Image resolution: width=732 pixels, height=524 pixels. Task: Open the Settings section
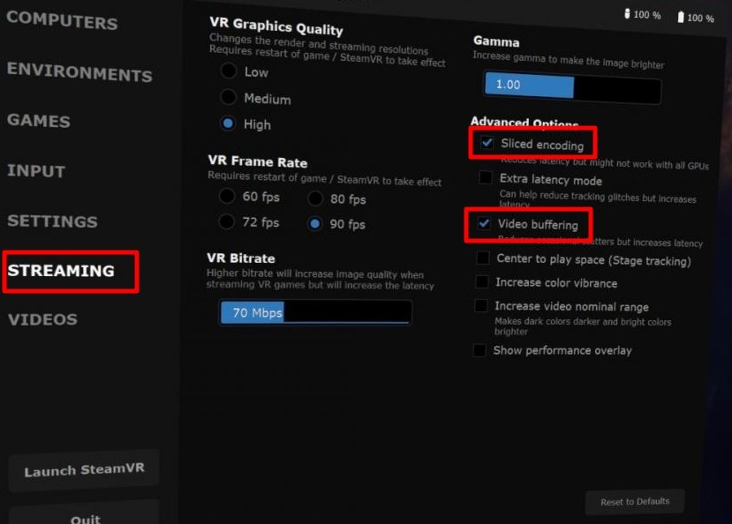[52, 221]
